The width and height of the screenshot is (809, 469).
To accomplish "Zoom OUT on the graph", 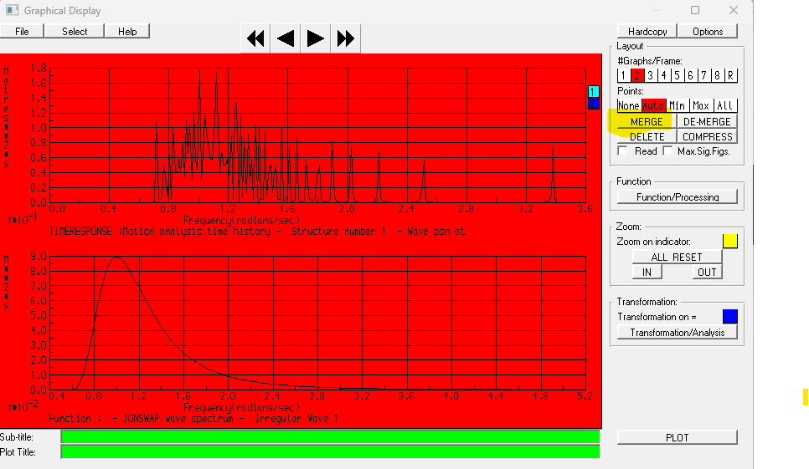I will click(707, 272).
